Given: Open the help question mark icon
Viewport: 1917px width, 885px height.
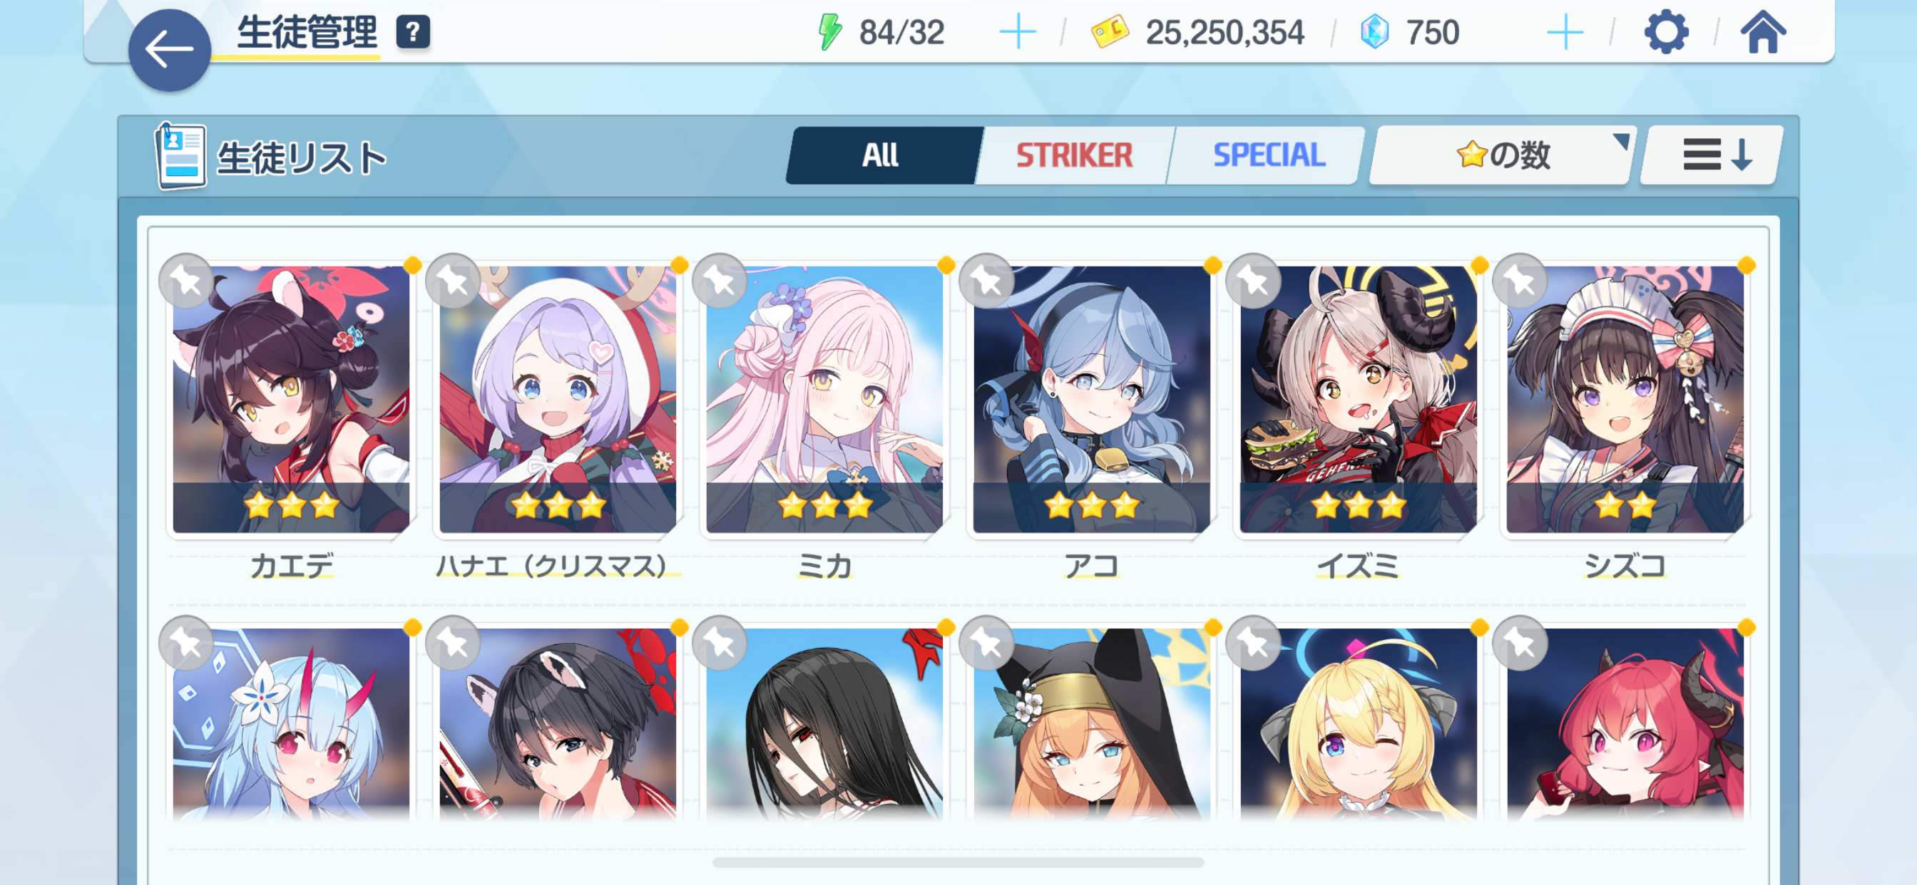Looking at the screenshot, I should 413,32.
